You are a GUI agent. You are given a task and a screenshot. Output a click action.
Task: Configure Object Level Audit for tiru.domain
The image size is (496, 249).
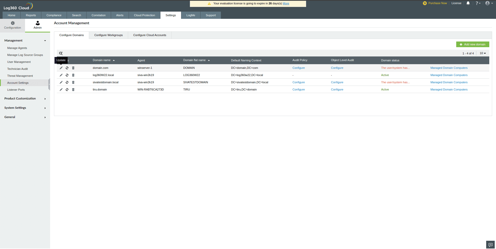(x=337, y=90)
